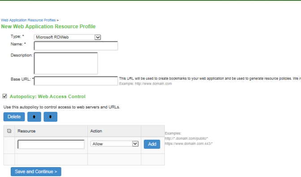Move selected resource down with arrow button
The width and height of the screenshot is (301, 177).
click(50, 117)
